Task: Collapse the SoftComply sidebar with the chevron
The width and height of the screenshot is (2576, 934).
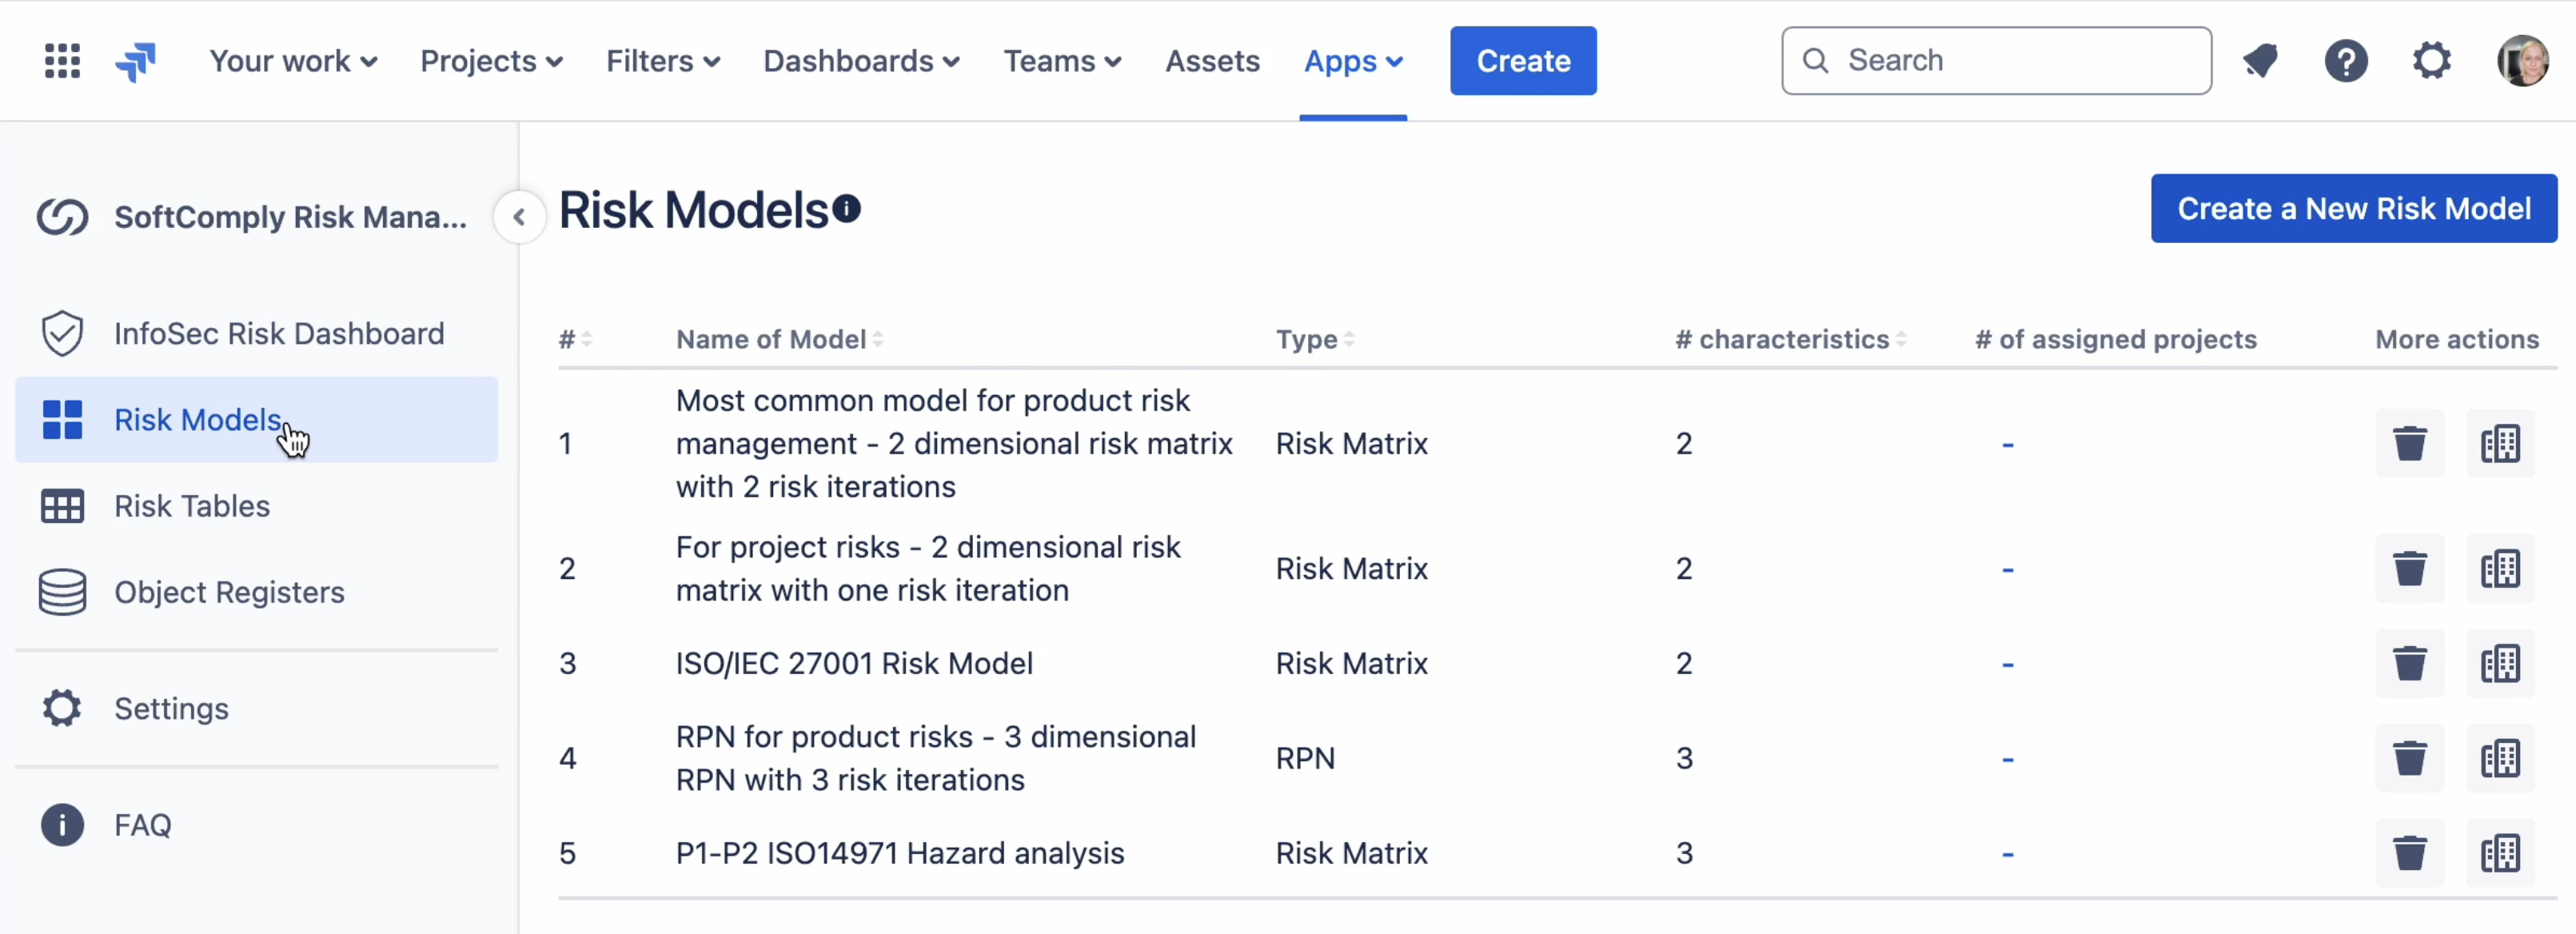Action: pos(519,217)
